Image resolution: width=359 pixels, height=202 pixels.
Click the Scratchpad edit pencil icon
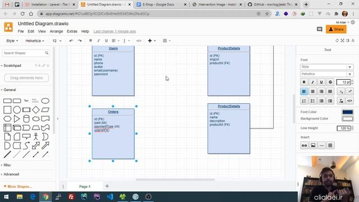point(44,66)
